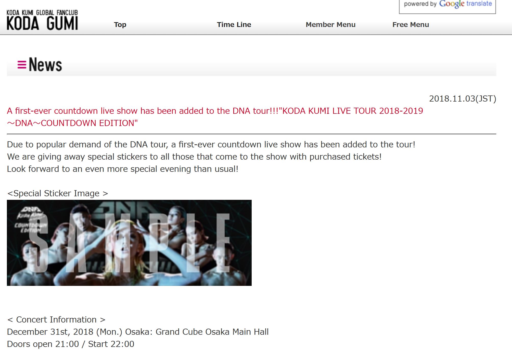This screenshot has height=350, width=512.
Task: Click the KODA GUMI fanclub logo
Action: pos(42,20)
